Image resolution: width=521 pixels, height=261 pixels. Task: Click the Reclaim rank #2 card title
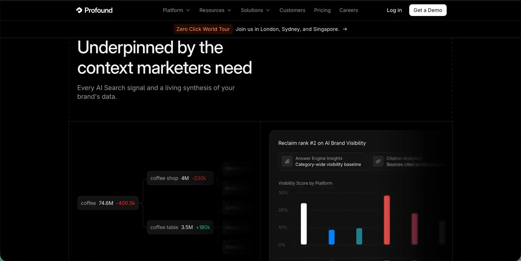[322, 143]
